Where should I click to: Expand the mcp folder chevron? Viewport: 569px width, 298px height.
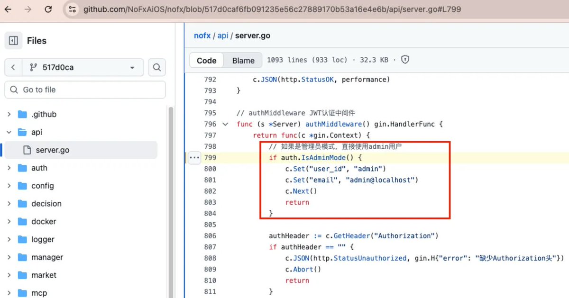point(9,293)
